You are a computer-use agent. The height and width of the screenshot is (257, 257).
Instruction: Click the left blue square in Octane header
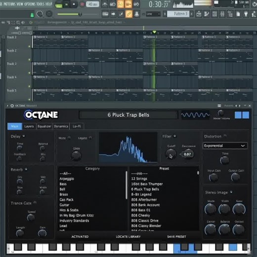[x=238, y=115]
